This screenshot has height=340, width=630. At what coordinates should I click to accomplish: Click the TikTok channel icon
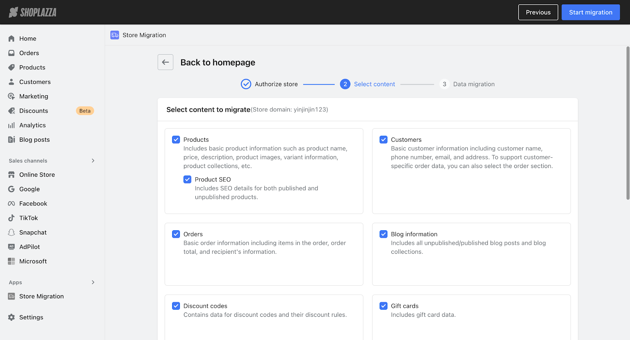tap(11, 218)
